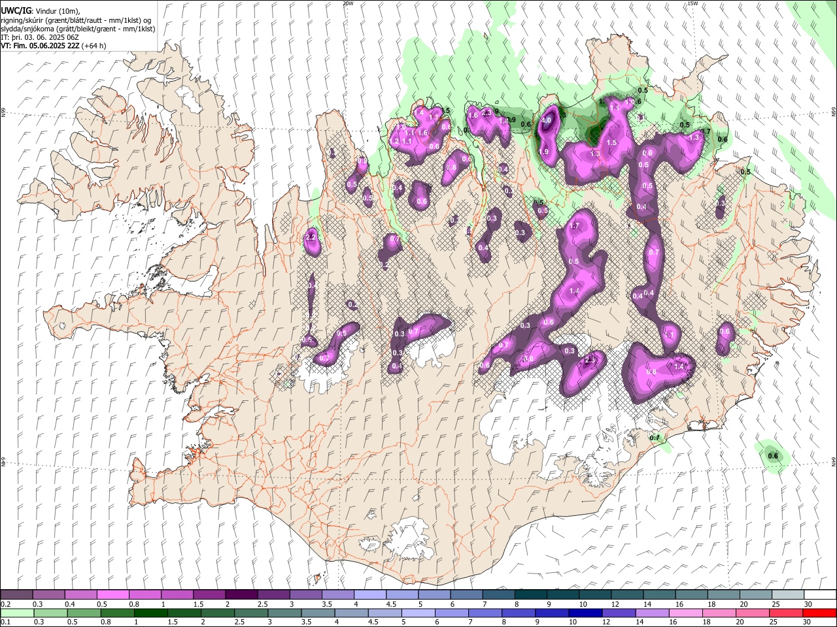Select the upper legend swatch starting at 1.5
Screen dimensions: 837x627
point(209,595)
